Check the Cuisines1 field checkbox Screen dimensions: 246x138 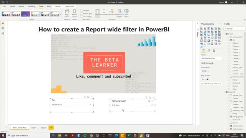229,43
